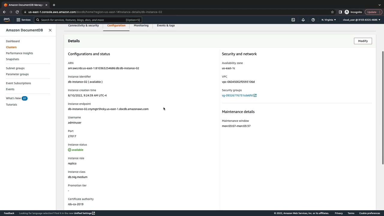
Task: Open the notifications bell
Action: pos(303,20)
